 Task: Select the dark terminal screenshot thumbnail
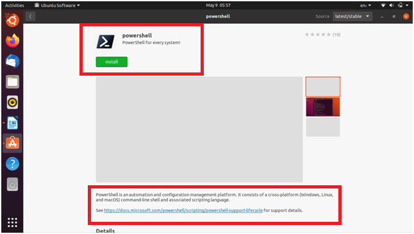(322, 107)
